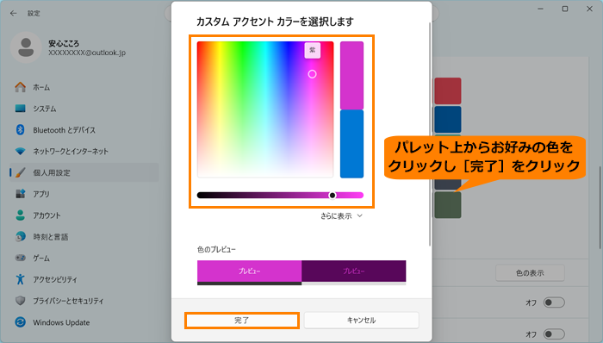
Task: Click the Accessibility figure icon
Action: tap(21, 279)
